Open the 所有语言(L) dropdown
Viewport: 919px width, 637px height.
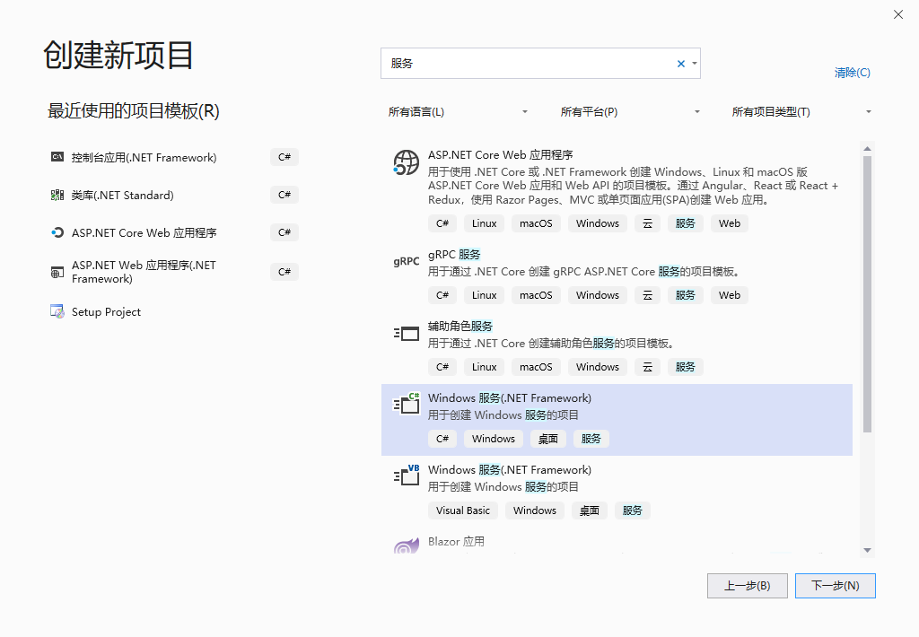pyautogui.click(x=458, y=111)
